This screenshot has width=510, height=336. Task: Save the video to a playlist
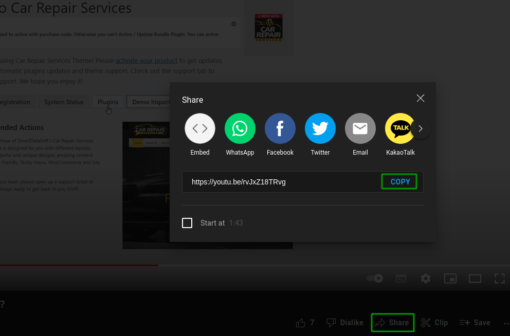(475, 323)
